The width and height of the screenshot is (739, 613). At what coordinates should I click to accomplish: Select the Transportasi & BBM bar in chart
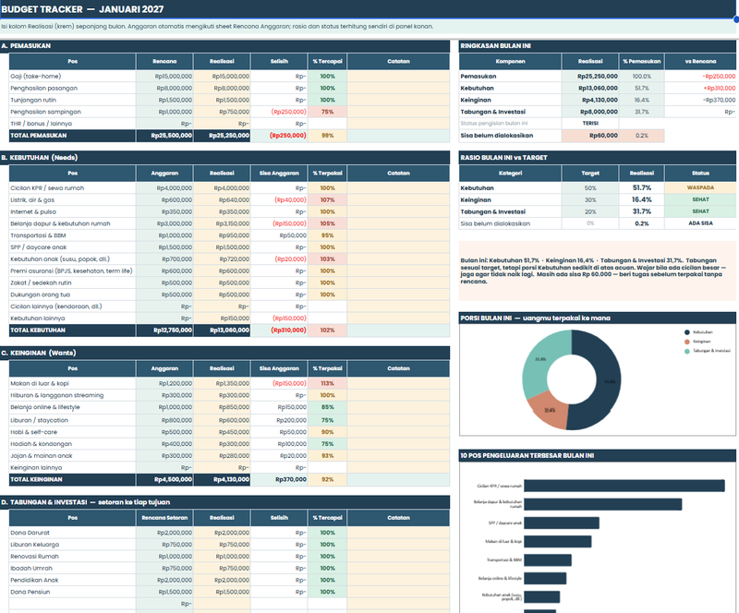tap(548, 560)
